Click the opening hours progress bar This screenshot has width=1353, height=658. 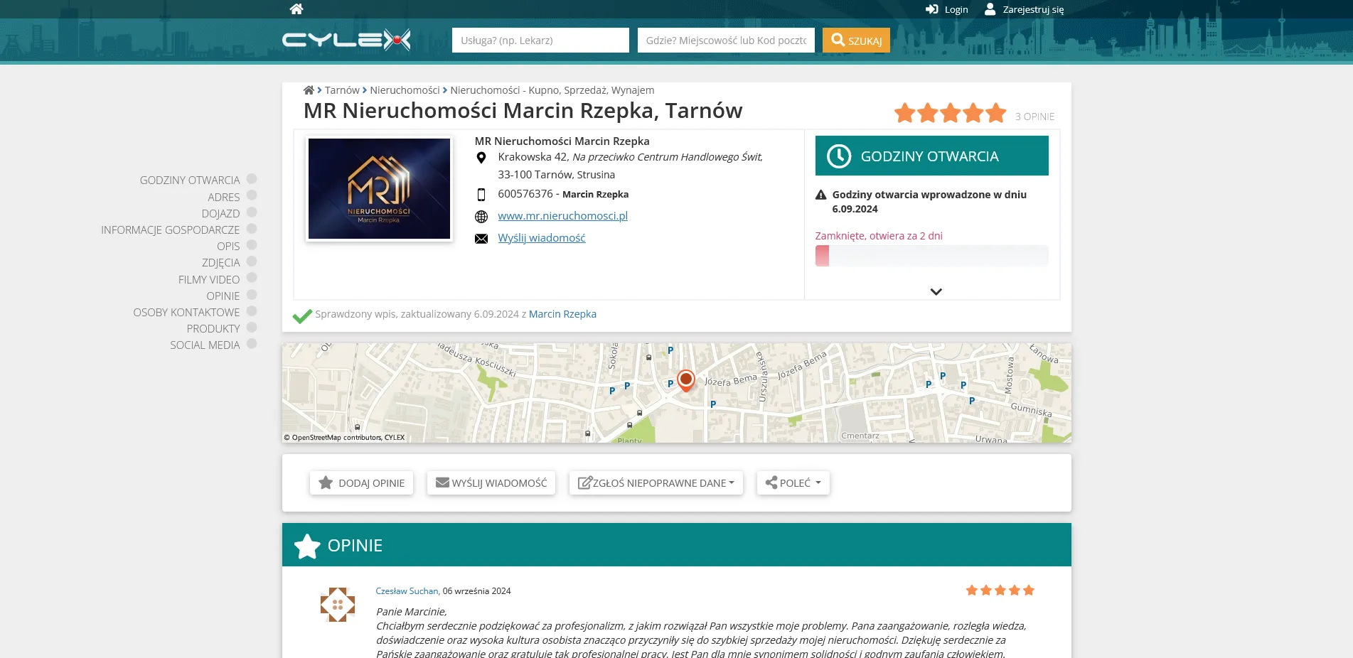pyautogui.click(x=931, y=256)
